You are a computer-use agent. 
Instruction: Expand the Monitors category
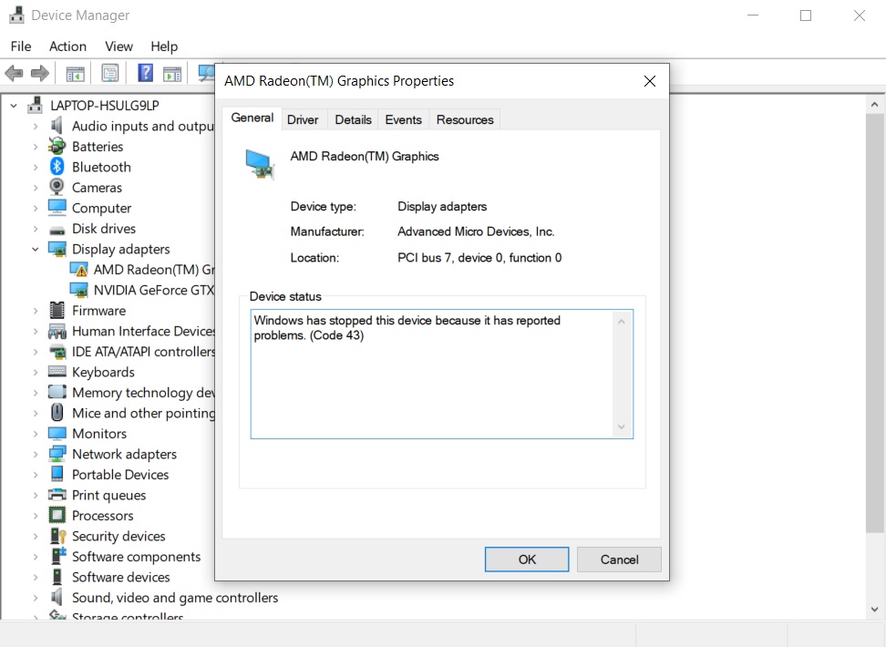[35, 434]
